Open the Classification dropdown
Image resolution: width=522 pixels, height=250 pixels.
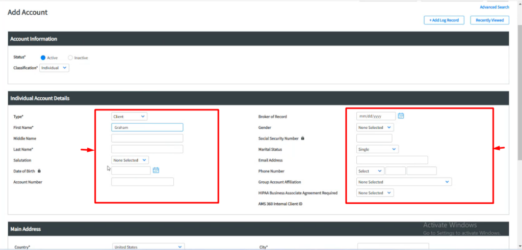pos(54,68)
